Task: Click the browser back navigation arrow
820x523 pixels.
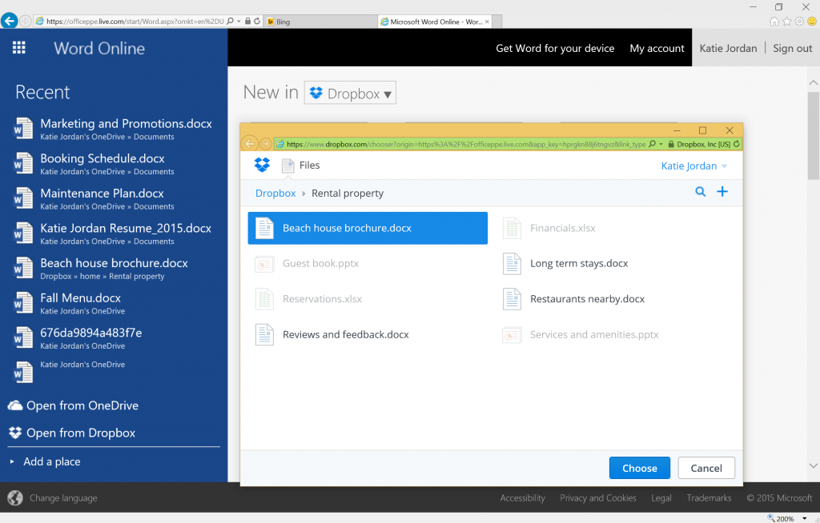Action: point(8,21)
